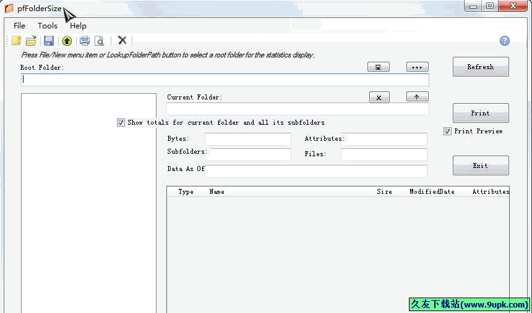The height and width of the screenshot is (313, 532).
Task: Click the three-dots lookup folder button
Action: [418, 67]
